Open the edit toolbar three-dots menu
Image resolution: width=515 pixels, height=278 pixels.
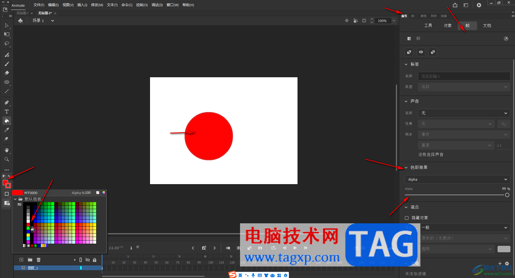(x=7, y=170)
